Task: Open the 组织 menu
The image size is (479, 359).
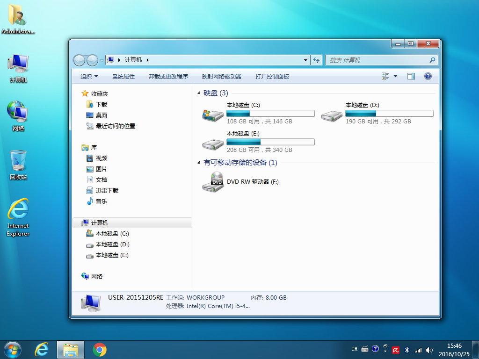Action: (x=89, y=77)
